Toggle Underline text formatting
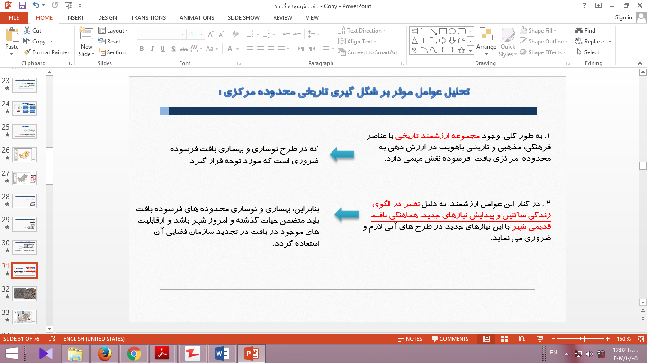The height and width of the screenshot is (363, 647). pos(162,49)
